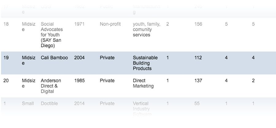Click founding year 1971 cell
This screenshot has width=276, height=128.
click(79, 24)
